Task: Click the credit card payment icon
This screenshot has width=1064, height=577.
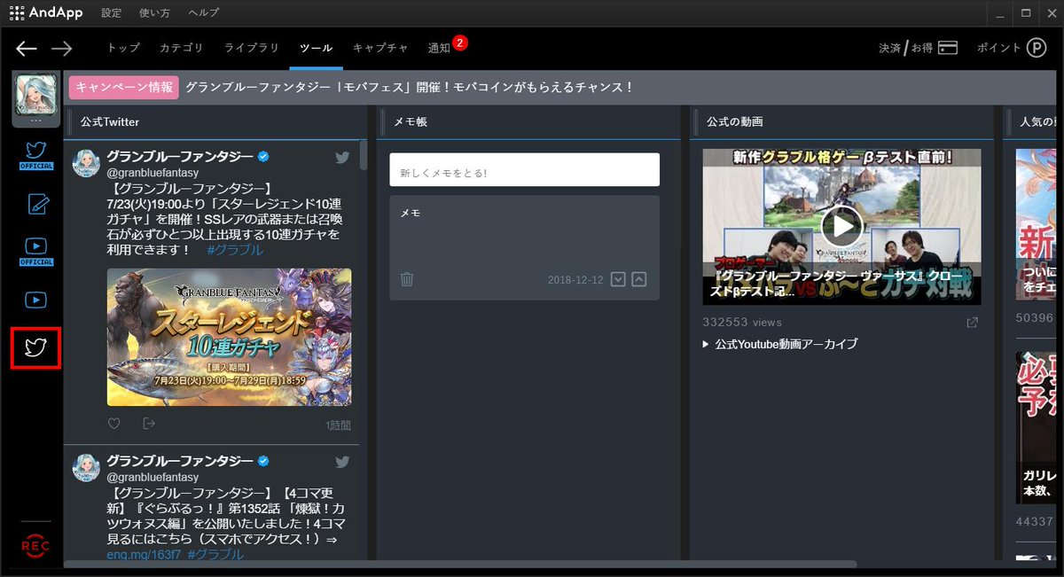Action: tap(948, 48)
